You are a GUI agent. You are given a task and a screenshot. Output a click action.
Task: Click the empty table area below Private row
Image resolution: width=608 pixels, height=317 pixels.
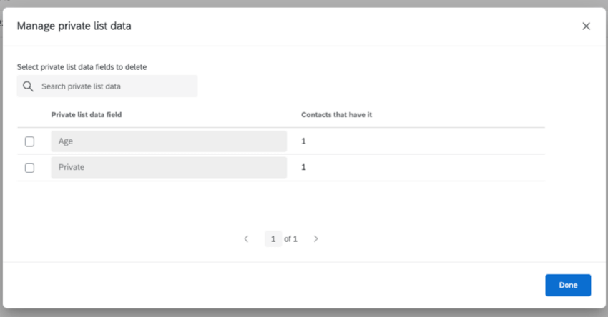[280, 203]
